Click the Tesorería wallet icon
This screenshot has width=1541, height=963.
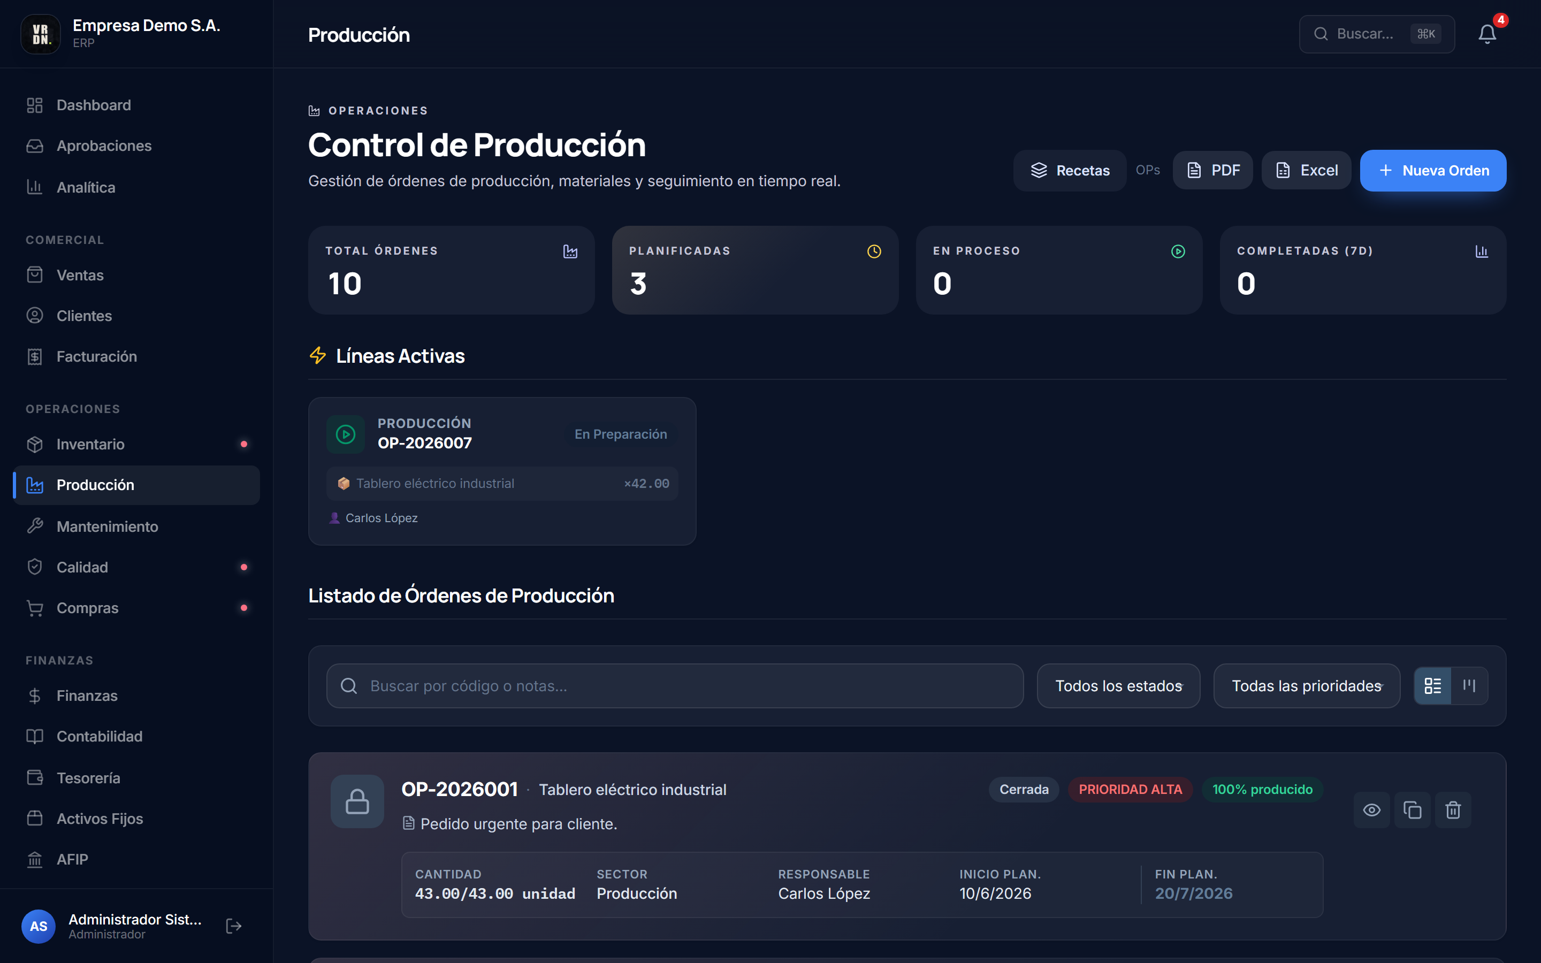(35, 778)
